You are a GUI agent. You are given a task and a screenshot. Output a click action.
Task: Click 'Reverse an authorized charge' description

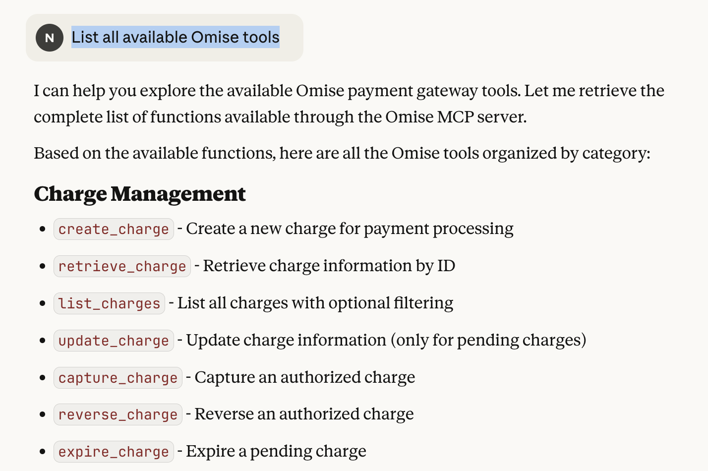pyautogui.click(x=304, y=414)
